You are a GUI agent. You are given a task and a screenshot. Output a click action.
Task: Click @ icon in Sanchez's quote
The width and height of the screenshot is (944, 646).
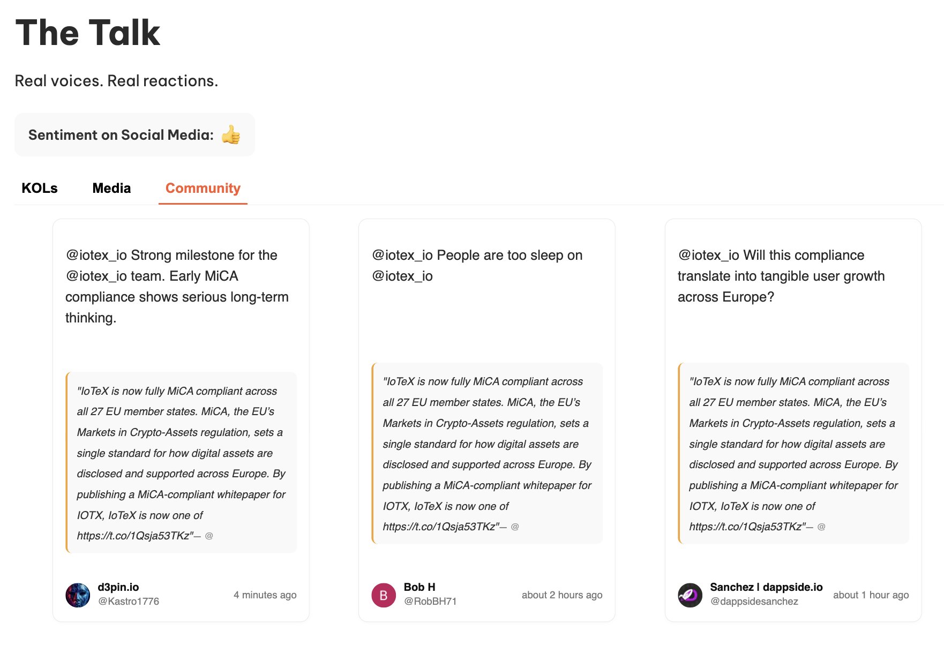(x=821, y=527)
